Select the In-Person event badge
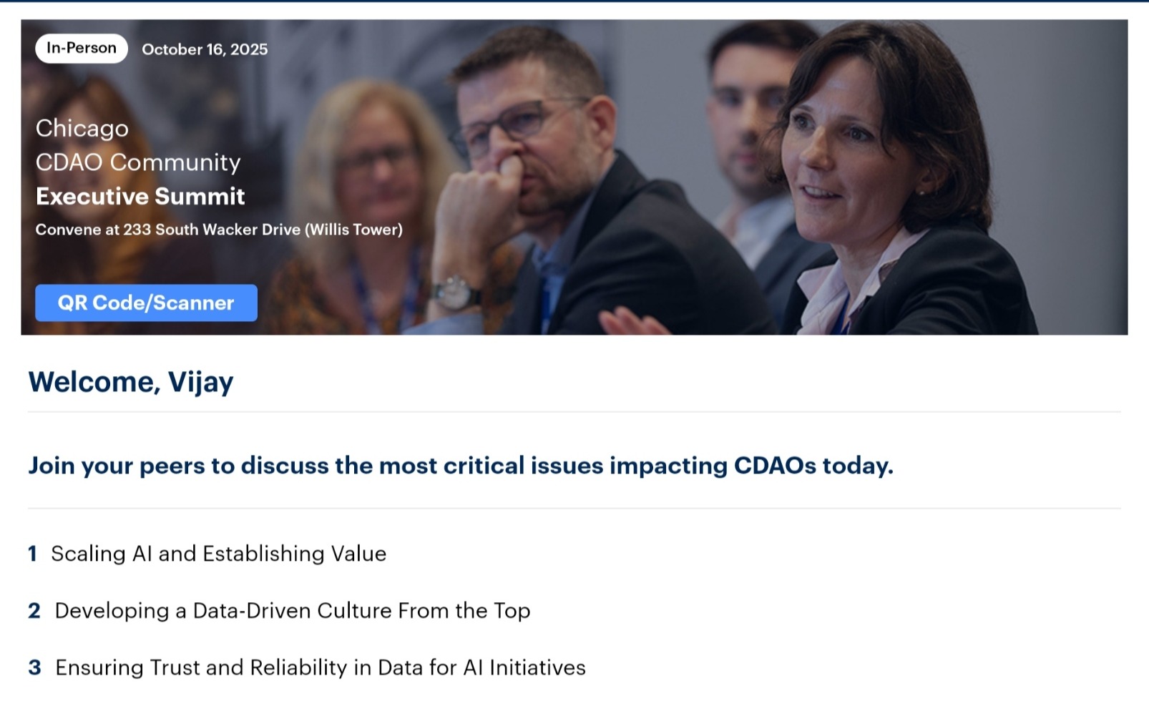The image size is (1149, 706). tap(82, 49)
